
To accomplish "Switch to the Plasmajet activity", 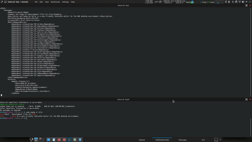I will point(183,140).
